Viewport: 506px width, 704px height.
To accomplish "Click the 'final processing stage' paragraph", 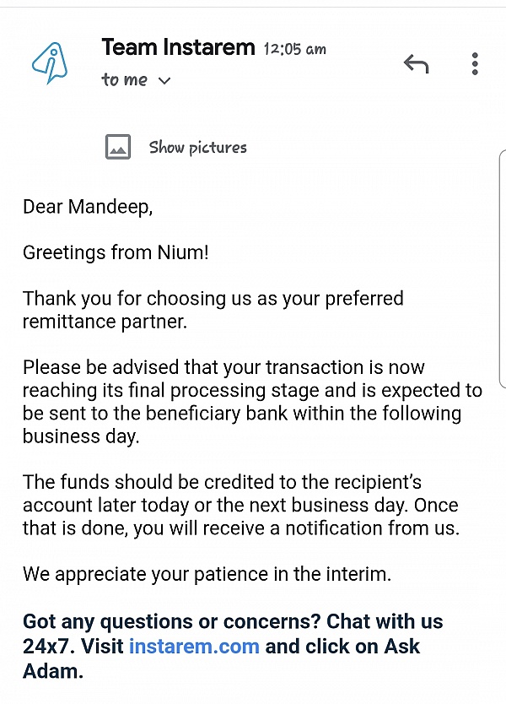I will (x=252, y=402).
